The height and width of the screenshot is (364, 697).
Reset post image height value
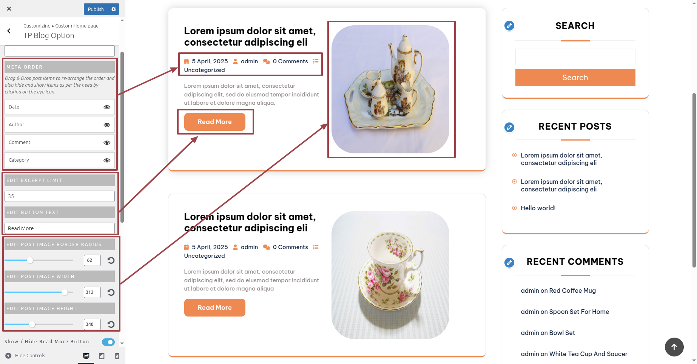tap(111, 324)
